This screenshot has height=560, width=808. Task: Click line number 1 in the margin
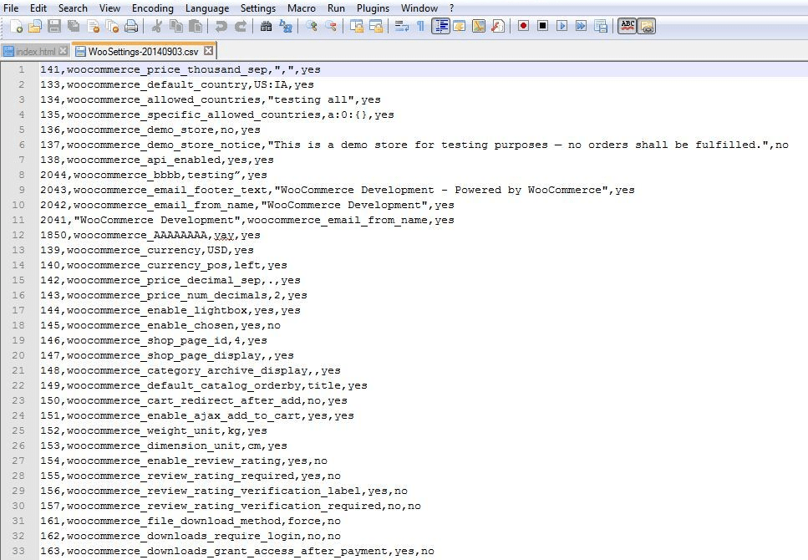pyautogui.click(x=22, y=69)
